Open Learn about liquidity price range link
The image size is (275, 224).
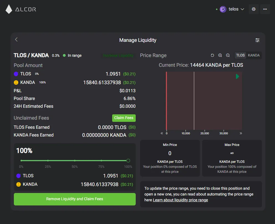[180, 200]
